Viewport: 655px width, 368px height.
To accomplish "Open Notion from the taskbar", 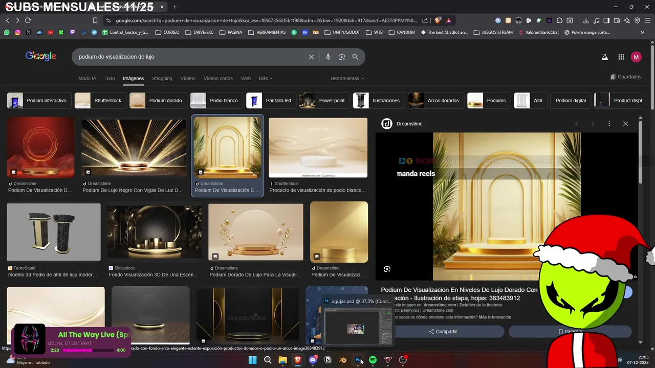I will tap(328, 360).
